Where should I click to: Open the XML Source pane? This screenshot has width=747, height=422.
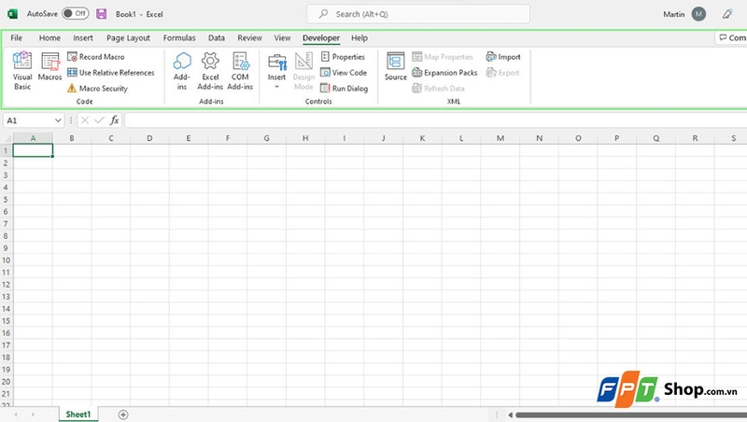tap(395, 66)
